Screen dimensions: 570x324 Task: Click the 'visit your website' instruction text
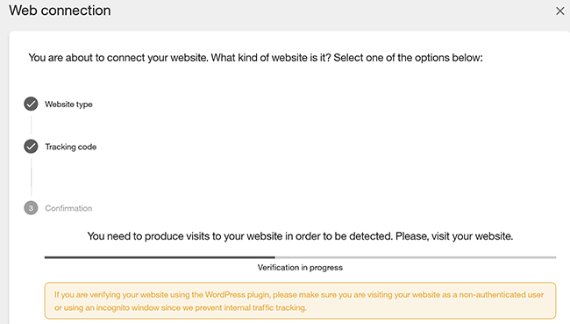pyautogui.click(x=300, y=236)
